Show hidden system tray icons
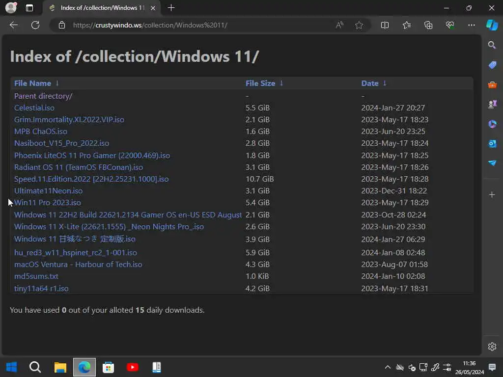503x377 pixels. click(x=388, y=367)
